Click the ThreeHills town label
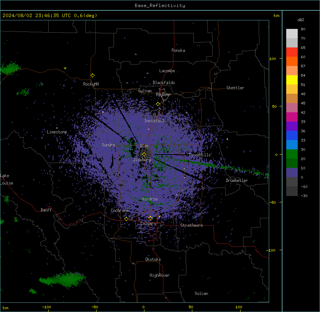 tap(199, 155)
